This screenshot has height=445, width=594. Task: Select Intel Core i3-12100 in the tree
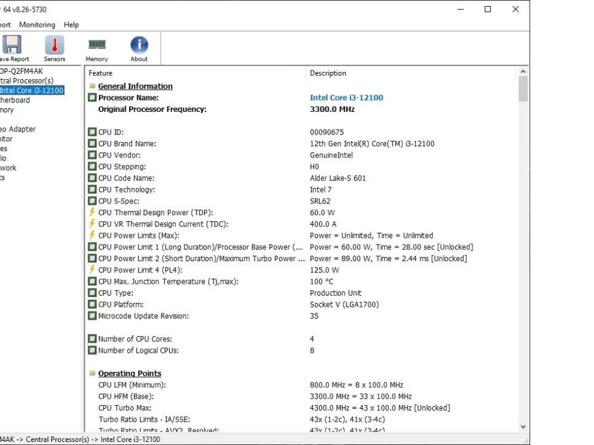tap(32, 91)
